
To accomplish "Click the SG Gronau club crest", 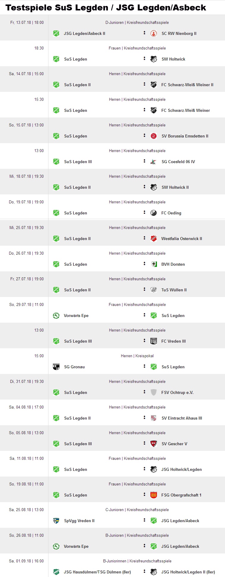I will point(56,367).
